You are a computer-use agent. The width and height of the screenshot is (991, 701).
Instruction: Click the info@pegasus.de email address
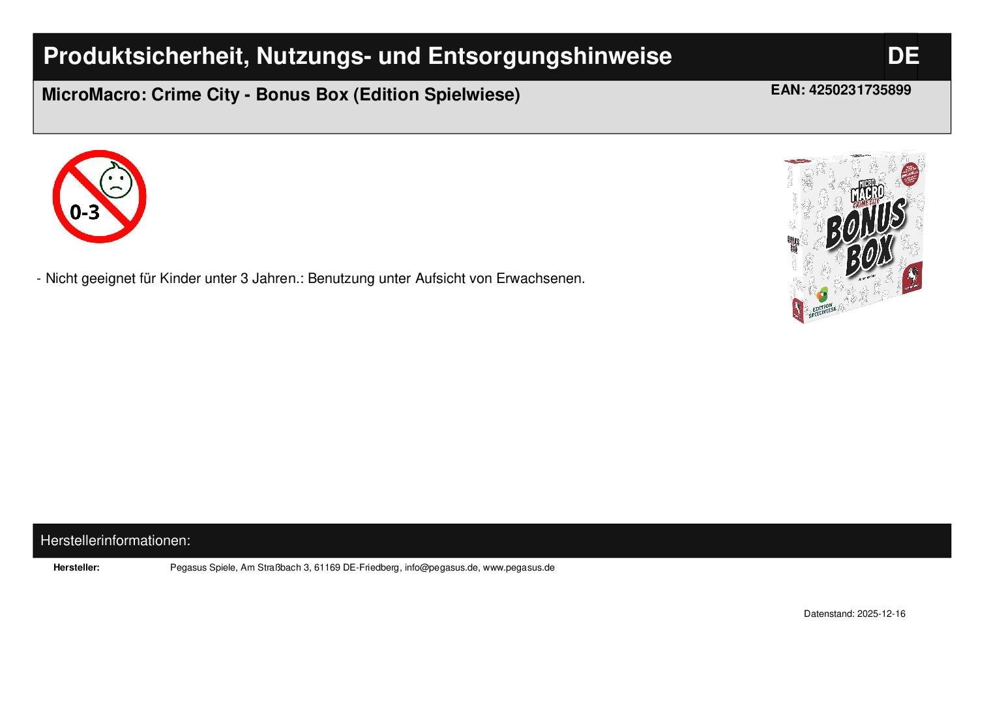point(441,567)
